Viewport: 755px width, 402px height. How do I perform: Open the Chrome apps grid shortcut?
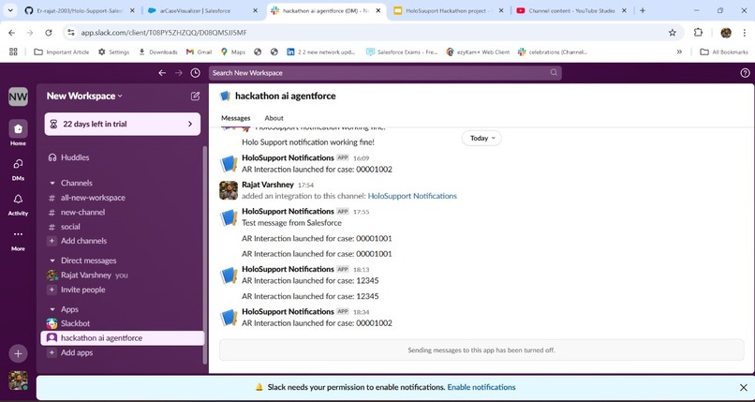pos(13,52)
